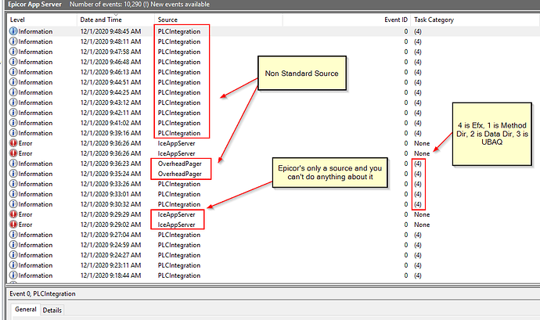Click the date 12/1/2020 9:46:48 AM
This screenshot has width=540, height=320.
coord(110,62)
